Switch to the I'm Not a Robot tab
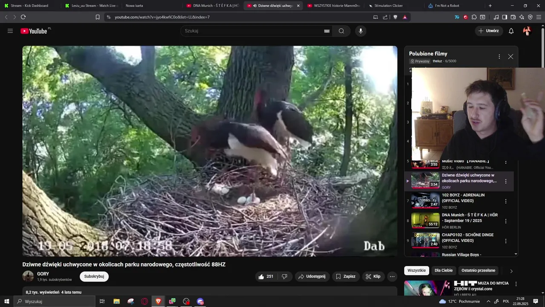Image resolution: width=545 pixels, height=307 pixels. click(x=455, y=6)
